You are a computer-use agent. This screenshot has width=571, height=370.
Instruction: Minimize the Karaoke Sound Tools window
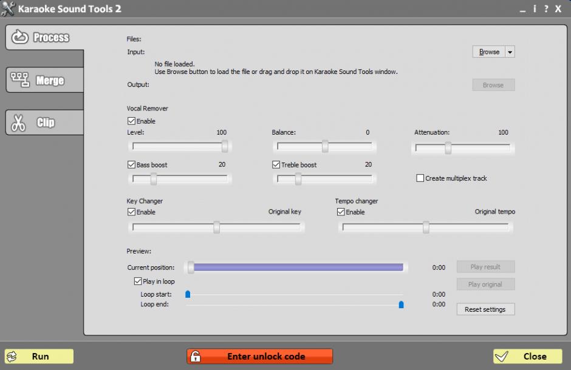522,10
